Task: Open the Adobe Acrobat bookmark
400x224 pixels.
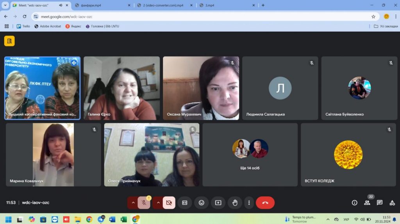Action: 48,26
